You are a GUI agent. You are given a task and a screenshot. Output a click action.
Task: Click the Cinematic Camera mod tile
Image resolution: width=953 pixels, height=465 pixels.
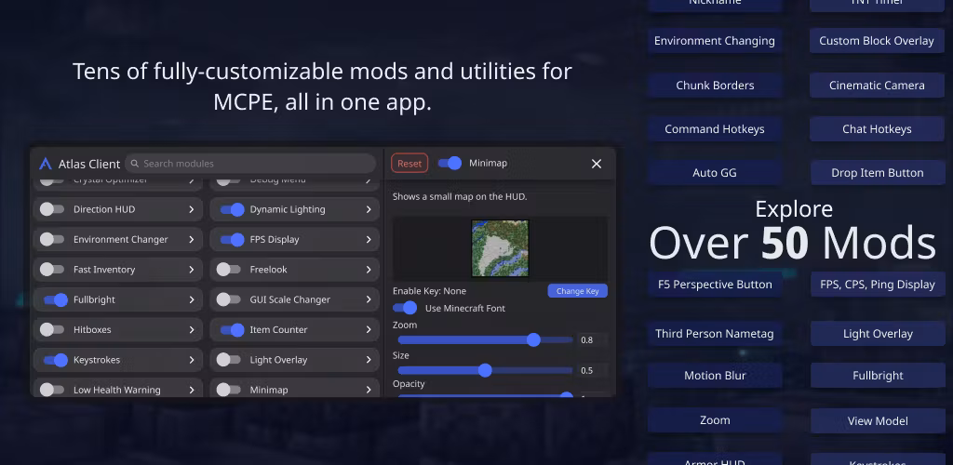[x=877, y=85]
